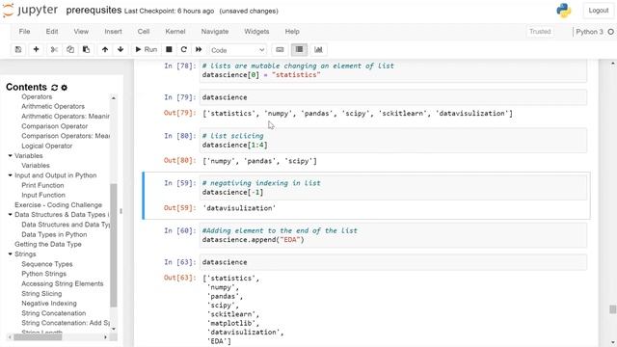Go to Print Function in Contents
617x347 pixels.
42,185
